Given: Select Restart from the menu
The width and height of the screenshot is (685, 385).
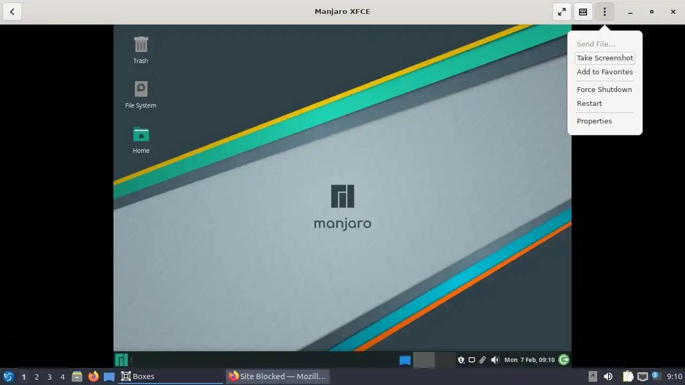Looking at the screenshot, I should [x=605, y=103].
